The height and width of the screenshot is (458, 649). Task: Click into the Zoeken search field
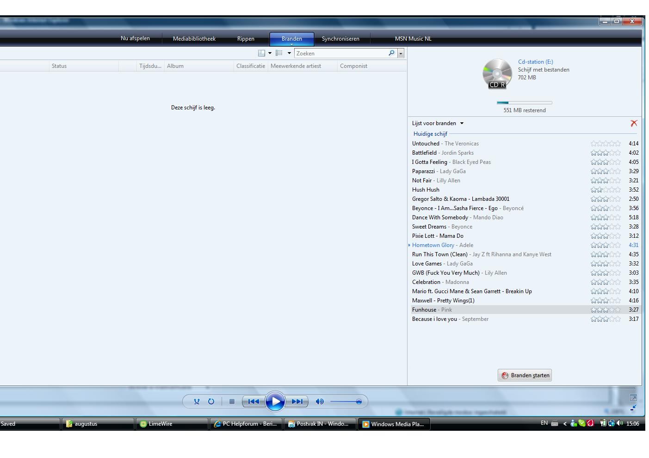tap(341, 54)
